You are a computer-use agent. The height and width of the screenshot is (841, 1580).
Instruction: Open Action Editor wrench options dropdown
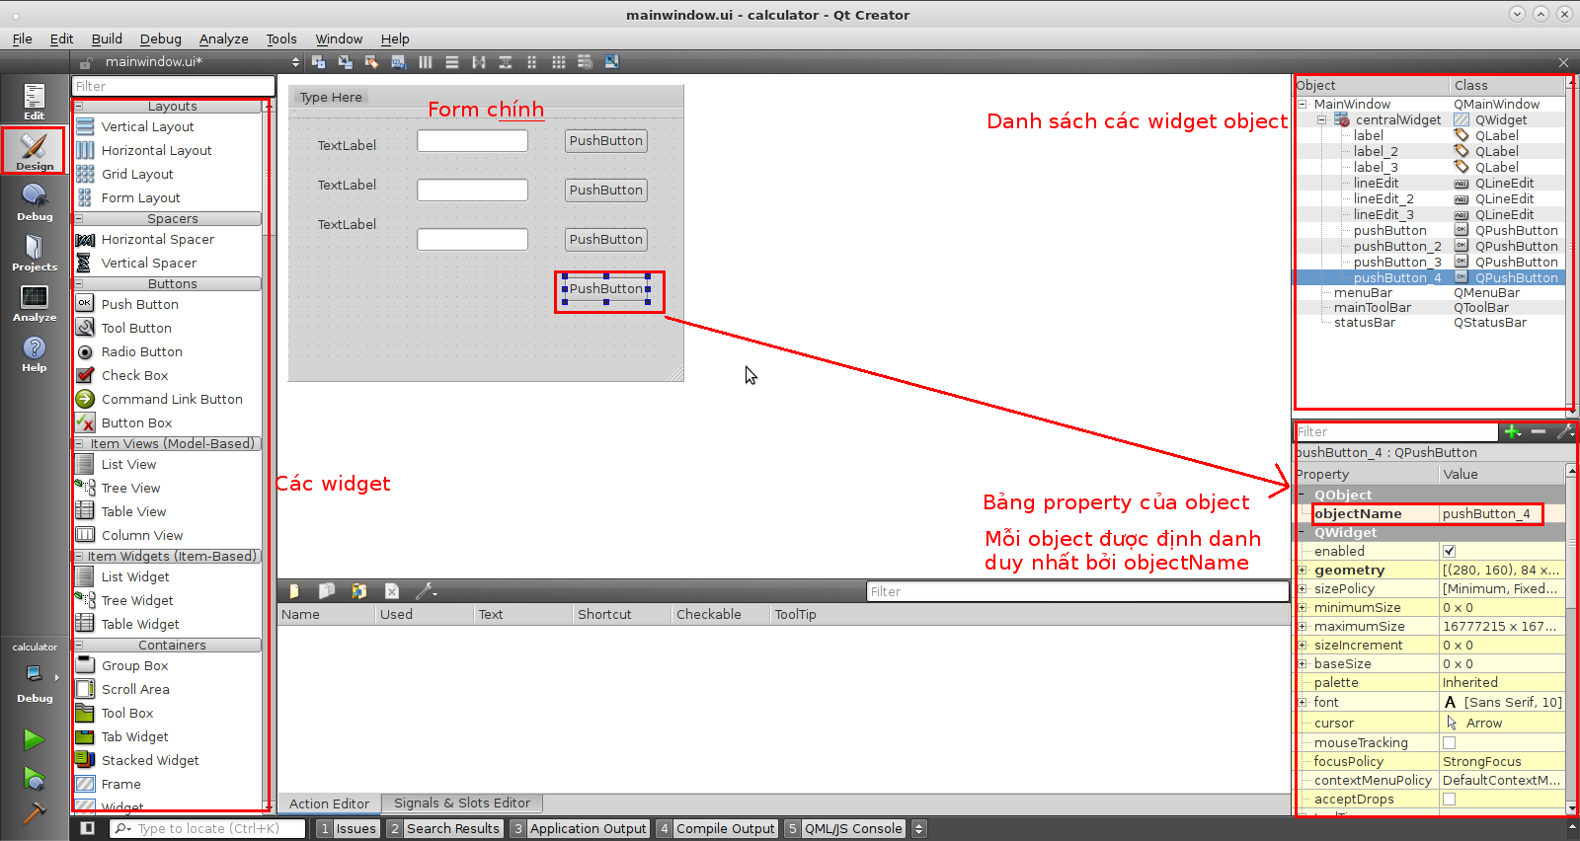(427, 591)
